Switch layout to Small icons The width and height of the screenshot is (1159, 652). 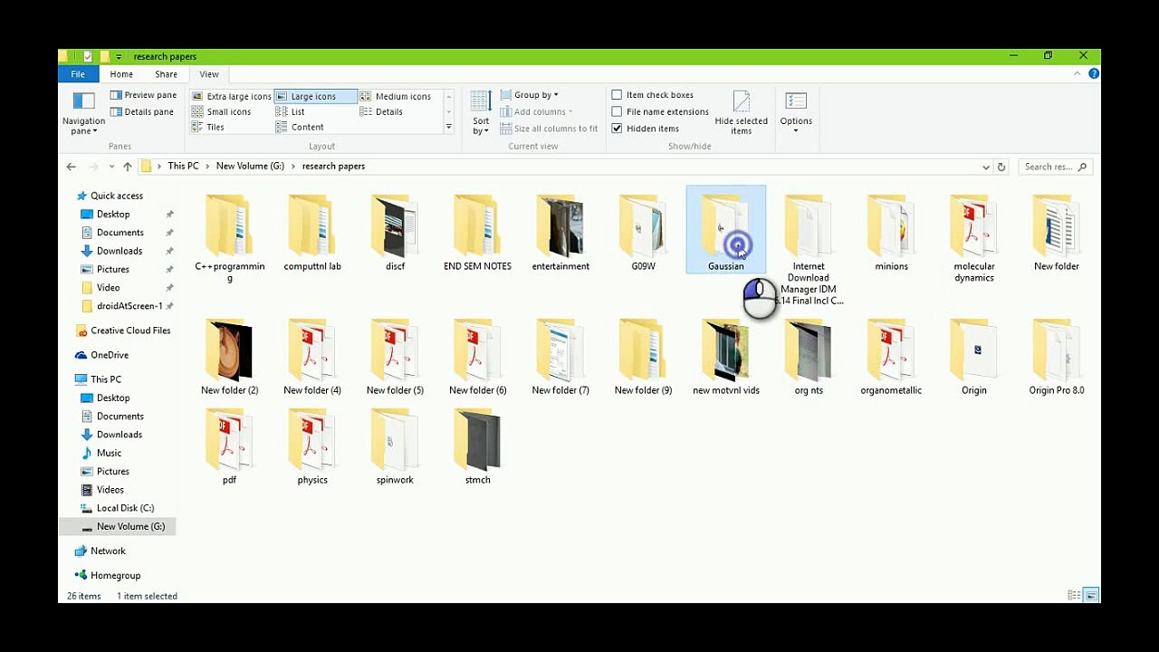[x=221, y=111]
